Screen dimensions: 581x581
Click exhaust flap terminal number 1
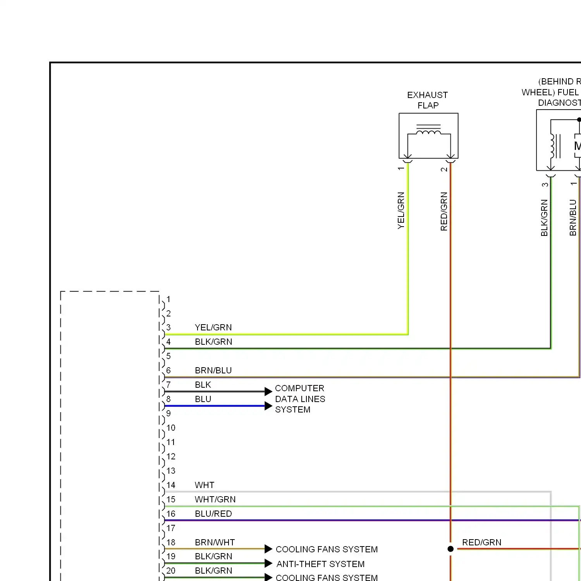[401, 168]
